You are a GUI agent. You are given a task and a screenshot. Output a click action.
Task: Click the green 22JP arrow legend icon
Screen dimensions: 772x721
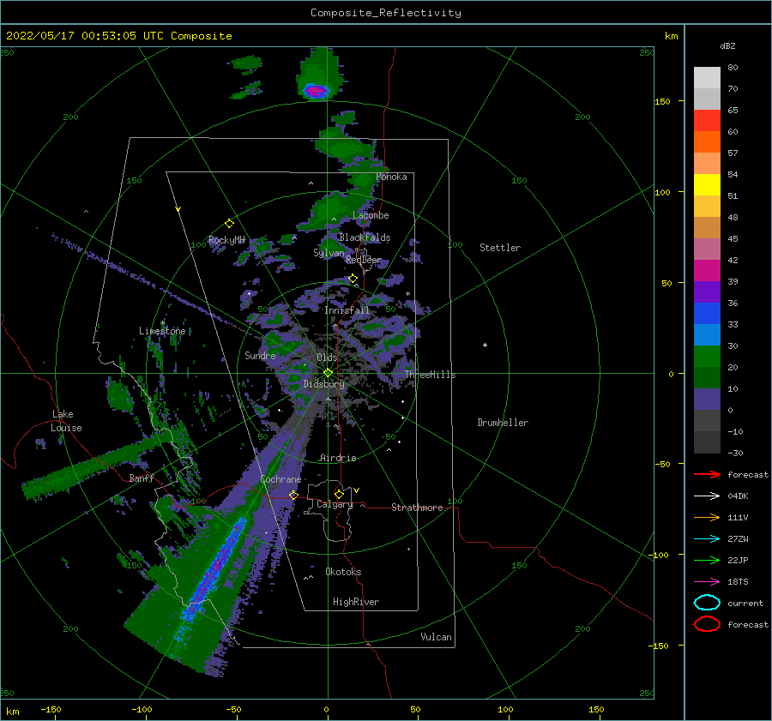707,560
